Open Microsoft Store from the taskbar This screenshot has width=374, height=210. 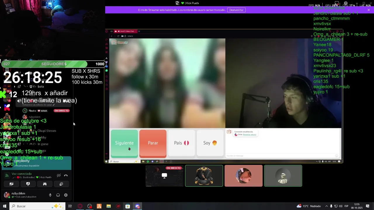tap(128, 206)
